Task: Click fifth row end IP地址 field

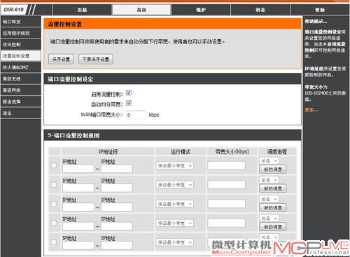Action: (x=117, y=245)
